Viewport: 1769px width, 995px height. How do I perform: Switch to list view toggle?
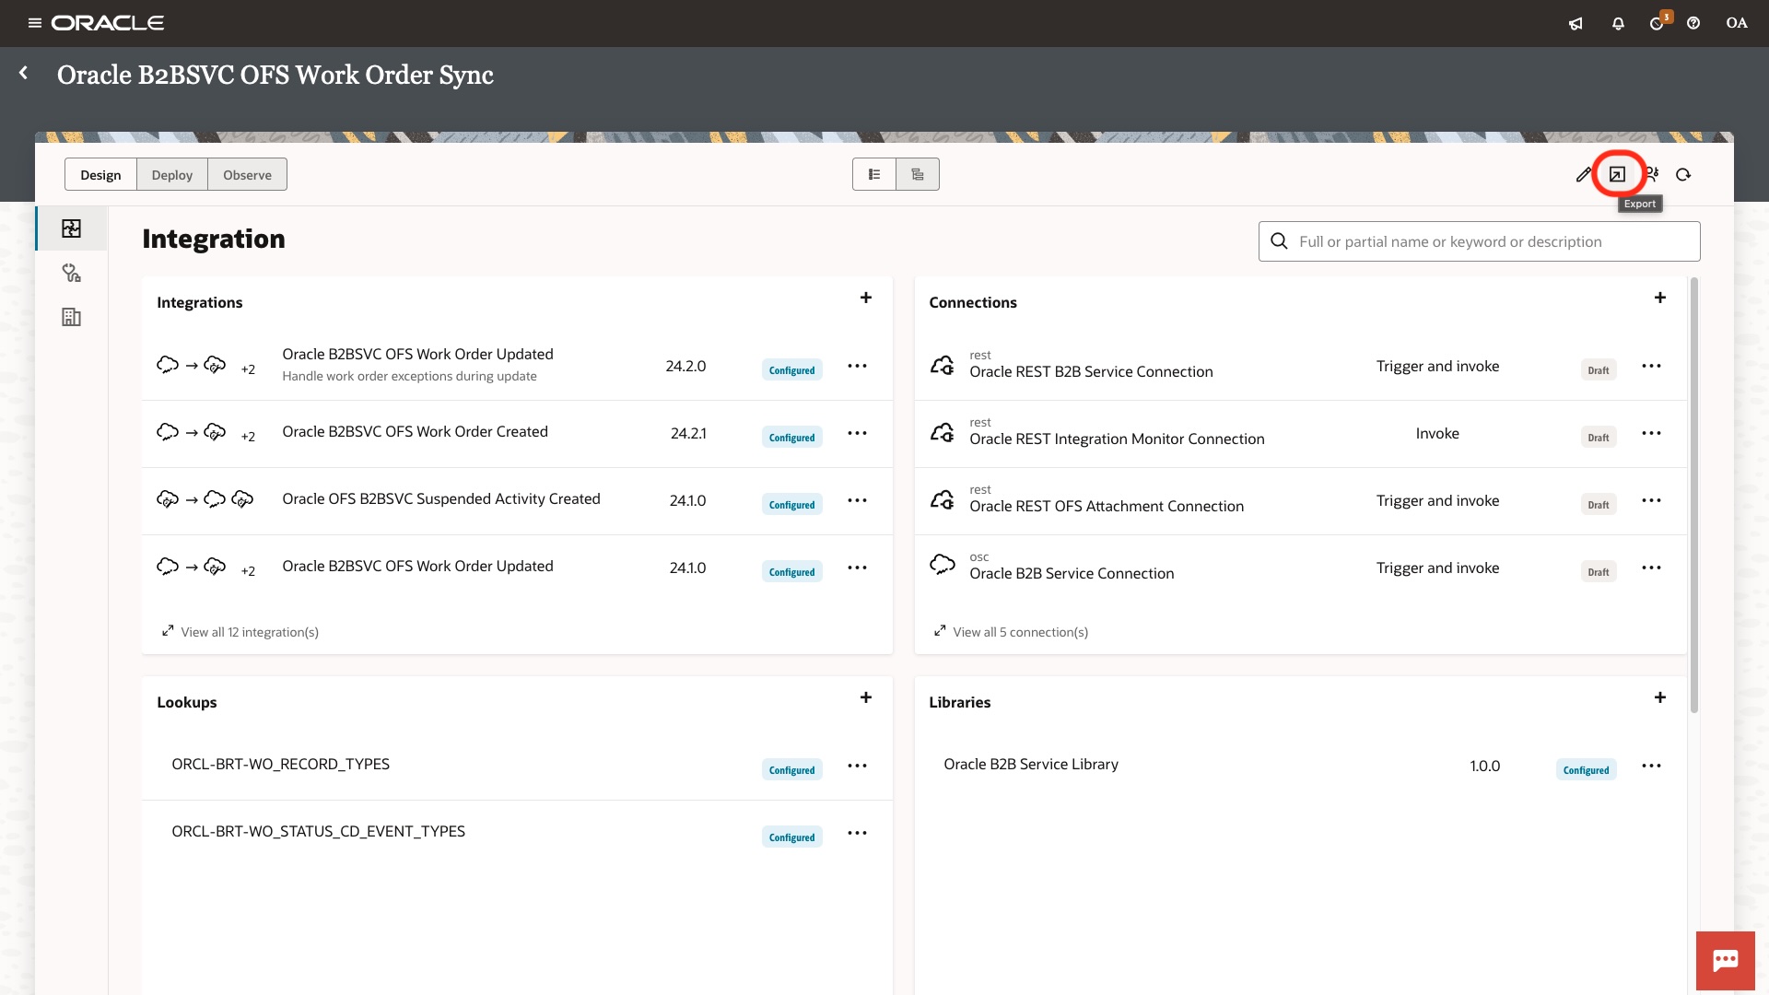pyautogui.click(x=874, y=174)
